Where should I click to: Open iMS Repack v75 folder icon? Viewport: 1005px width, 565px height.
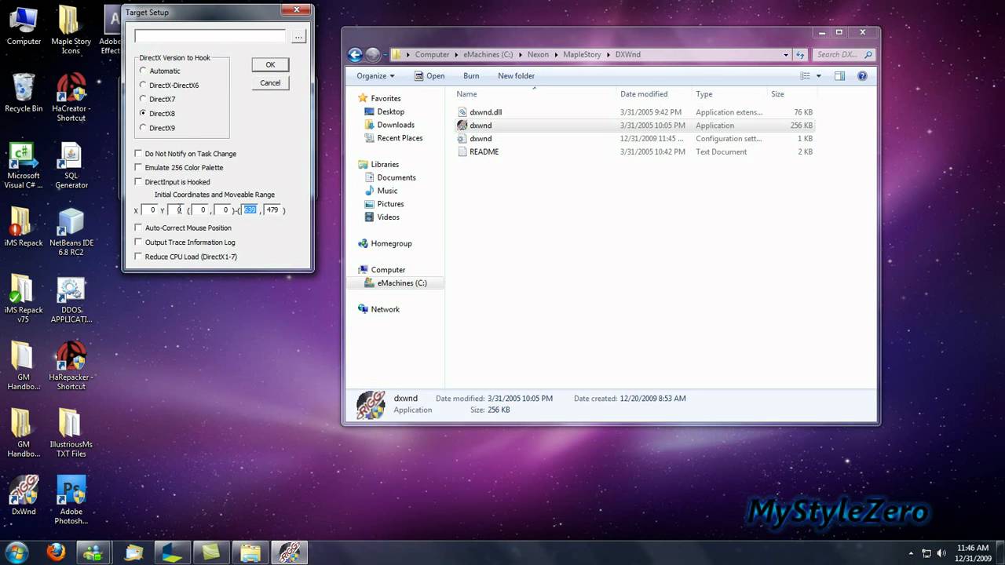pos(24,298)
